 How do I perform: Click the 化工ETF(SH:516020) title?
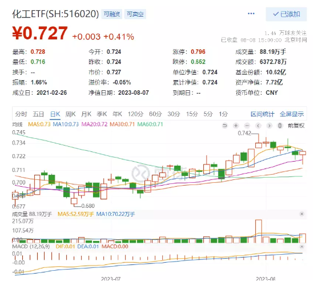55,14
